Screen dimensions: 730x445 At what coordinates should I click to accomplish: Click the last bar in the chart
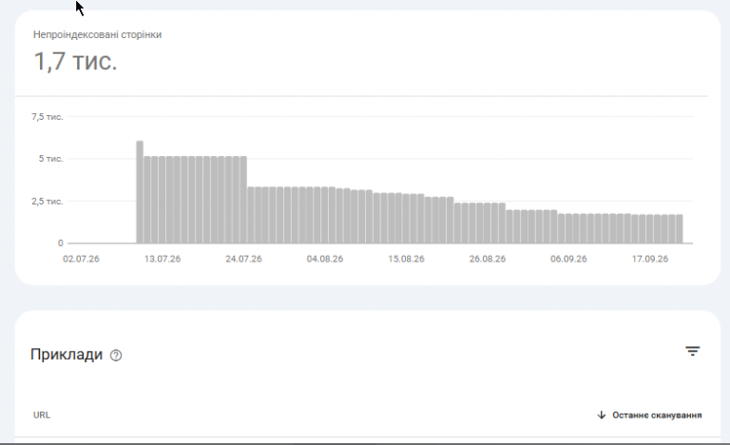[680, 229]
